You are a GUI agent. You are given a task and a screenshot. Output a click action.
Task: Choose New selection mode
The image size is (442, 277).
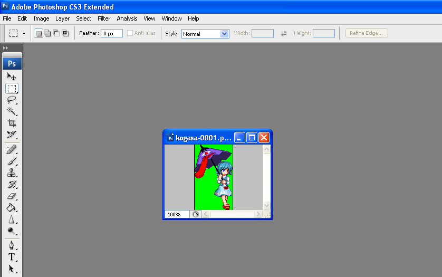[x=39, y=33]
